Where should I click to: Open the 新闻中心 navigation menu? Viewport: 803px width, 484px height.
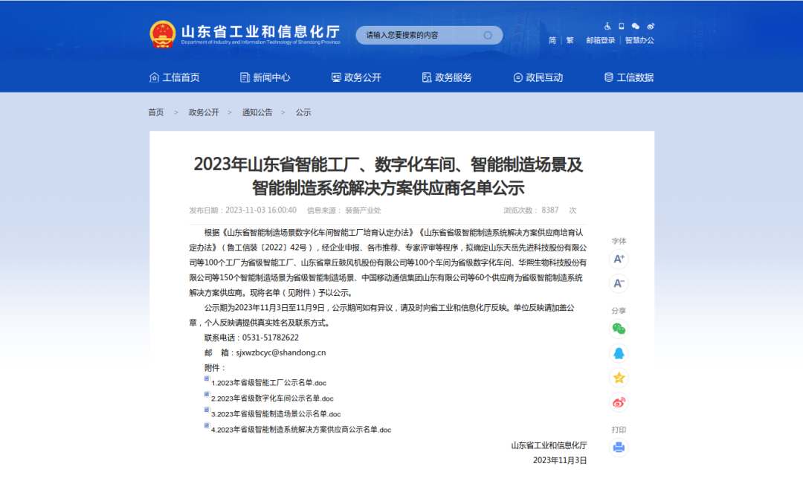[x=265, y=77]
